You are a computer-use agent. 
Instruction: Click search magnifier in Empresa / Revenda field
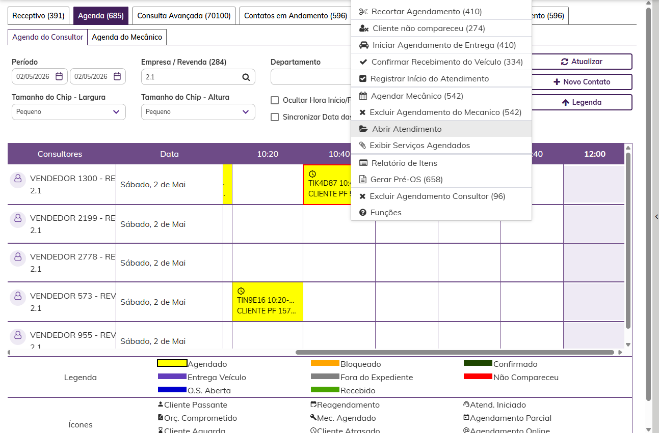point(246,77)
